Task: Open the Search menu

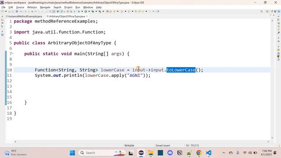Action: coord(58,7)
